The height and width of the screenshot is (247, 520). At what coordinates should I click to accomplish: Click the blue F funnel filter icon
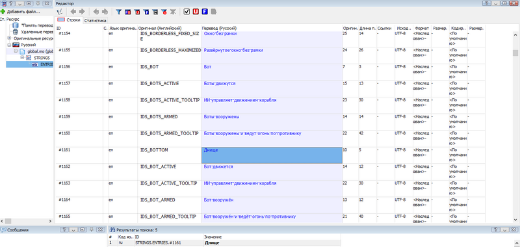(x=146, y=12)
